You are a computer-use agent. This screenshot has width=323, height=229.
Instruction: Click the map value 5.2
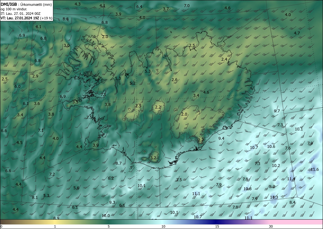click(132, 83)
